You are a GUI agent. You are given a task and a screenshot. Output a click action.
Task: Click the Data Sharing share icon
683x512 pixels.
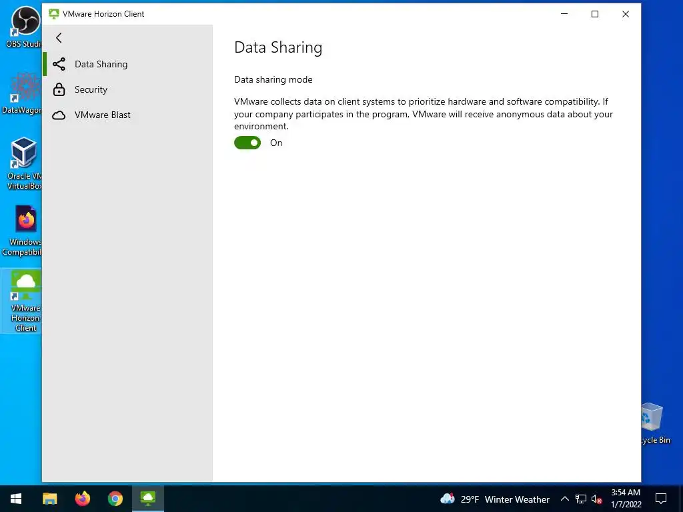click(x=59, y=64)
